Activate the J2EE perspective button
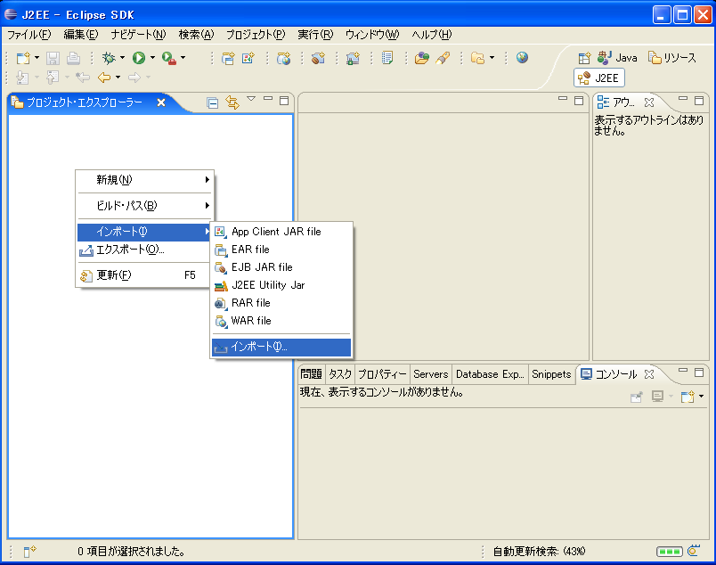Viewport: 716px width, 565px height. (599, 78)
